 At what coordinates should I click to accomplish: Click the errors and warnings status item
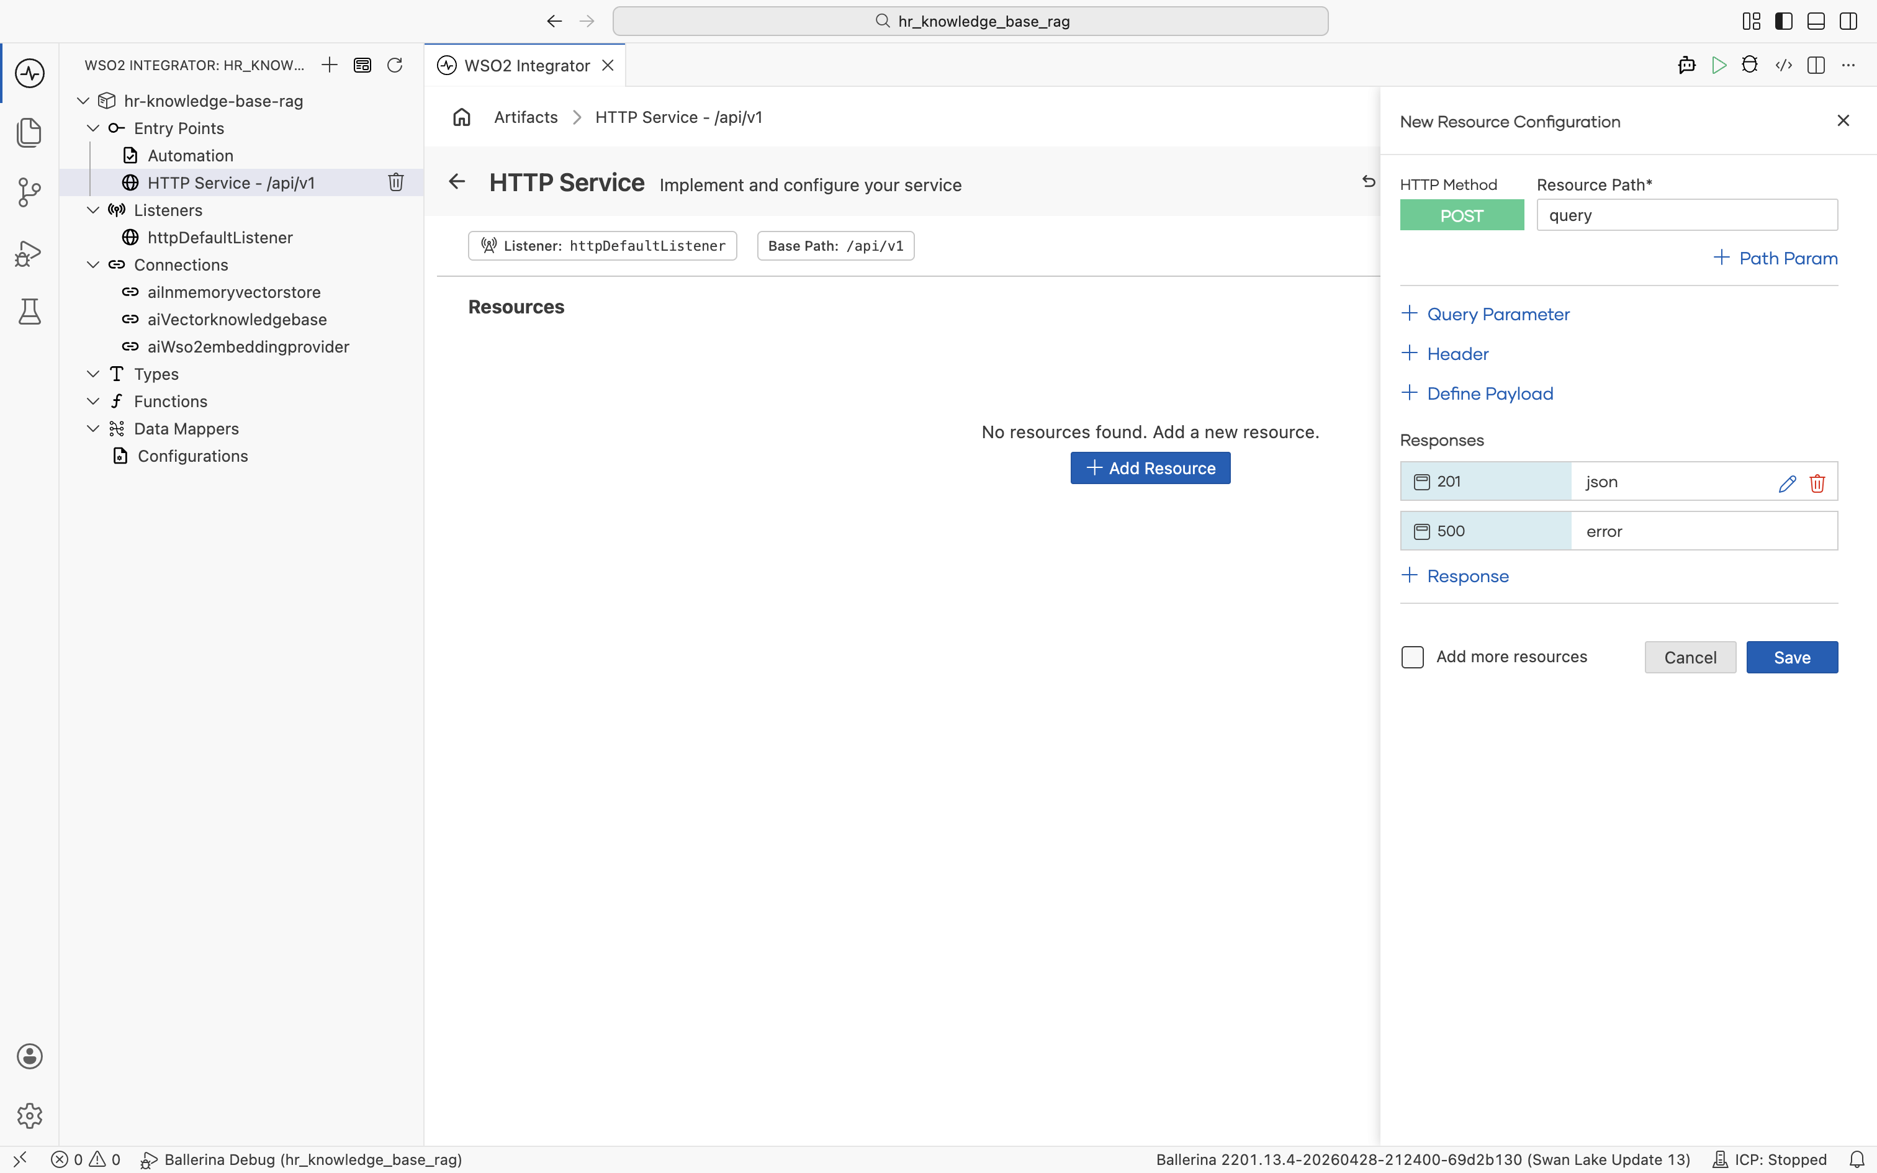86,1159
